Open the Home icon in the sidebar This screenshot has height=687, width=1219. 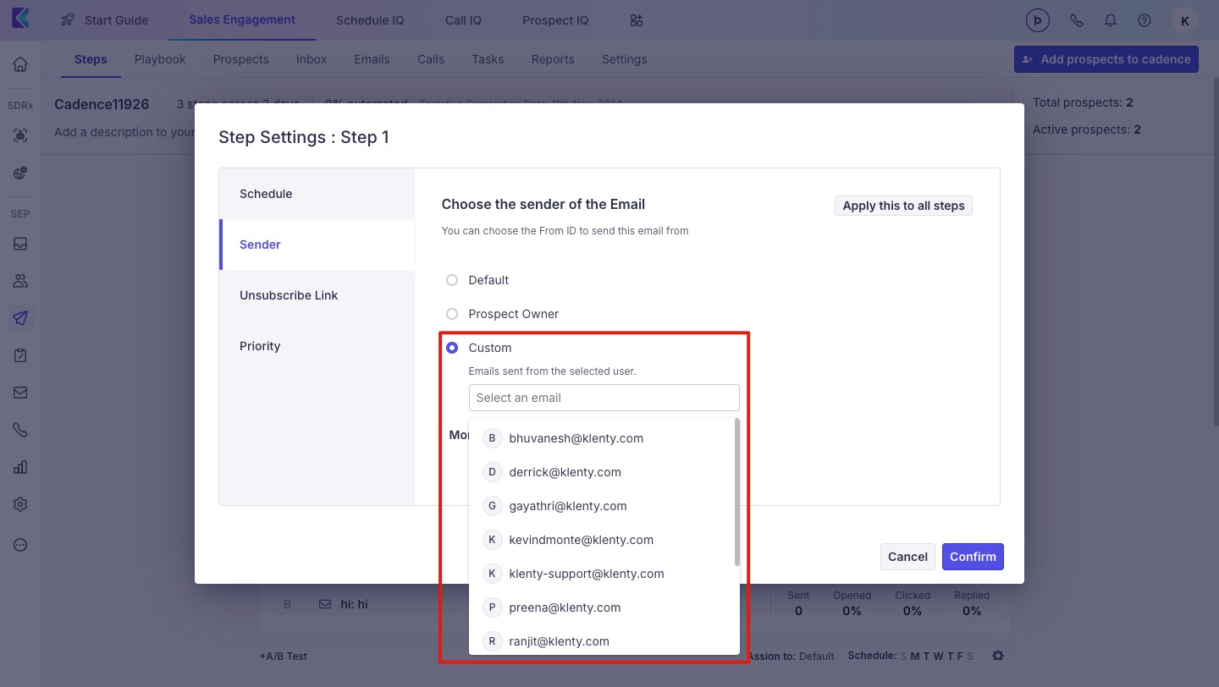pyautogui.click(x=20, y=64)
